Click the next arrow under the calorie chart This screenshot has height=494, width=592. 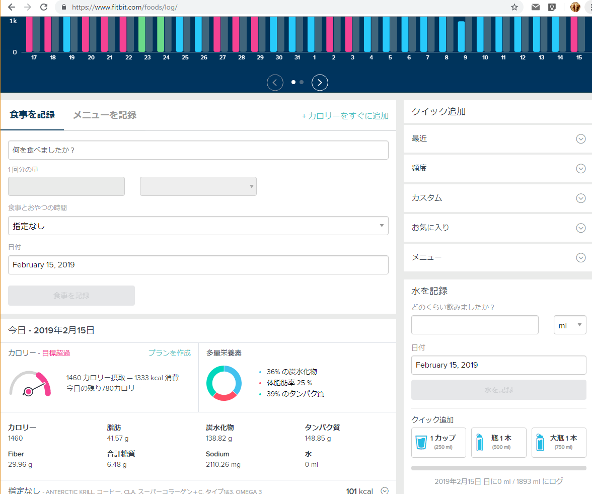(320, 82)
